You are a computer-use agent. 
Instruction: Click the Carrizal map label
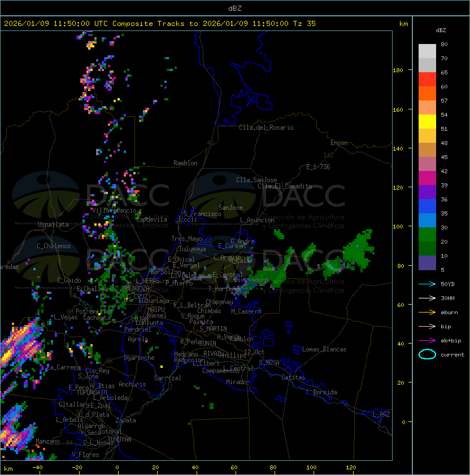pyautogui.click(x=167, y=378)
